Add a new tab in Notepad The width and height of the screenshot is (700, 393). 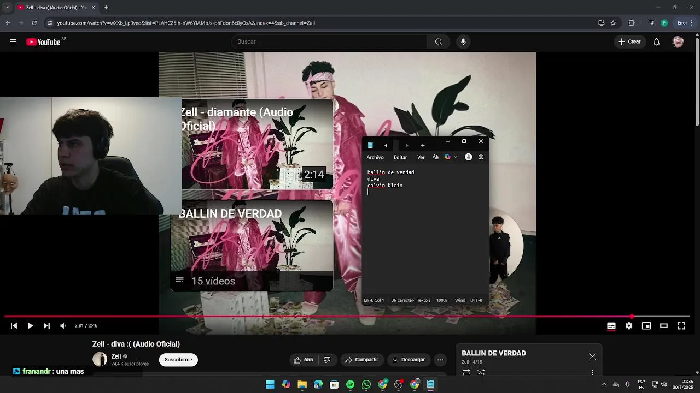pos(423,145)
